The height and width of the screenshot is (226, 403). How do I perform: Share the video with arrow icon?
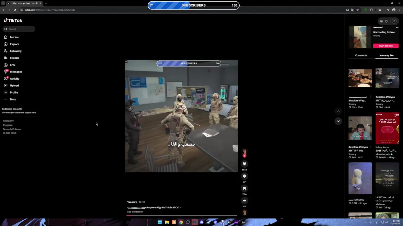point(244,200)
